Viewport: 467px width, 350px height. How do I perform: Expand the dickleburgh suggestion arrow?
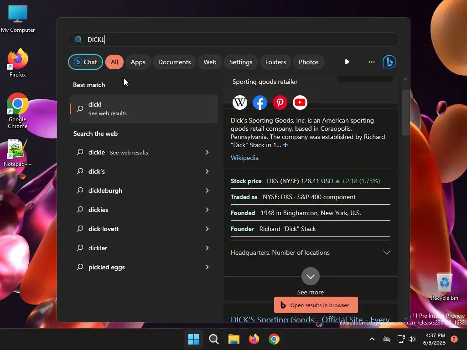[x=208, y=190]
